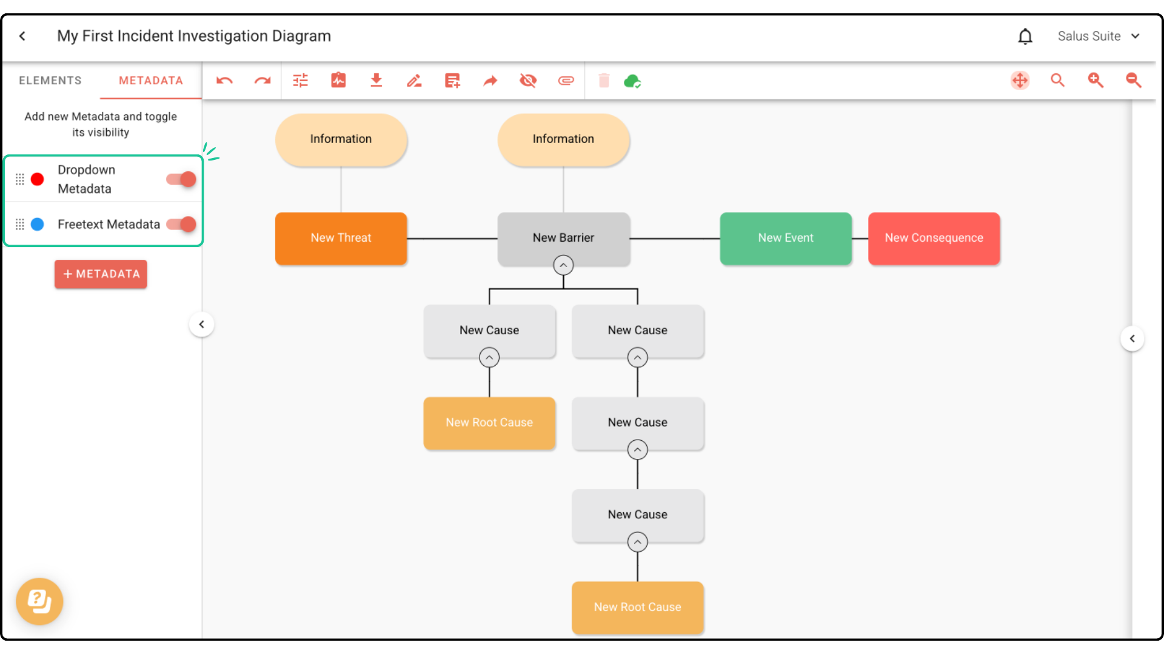Screen dimensions: 1164x654
Task: Click the download icon in toolbar
Action: click(376, 81)
